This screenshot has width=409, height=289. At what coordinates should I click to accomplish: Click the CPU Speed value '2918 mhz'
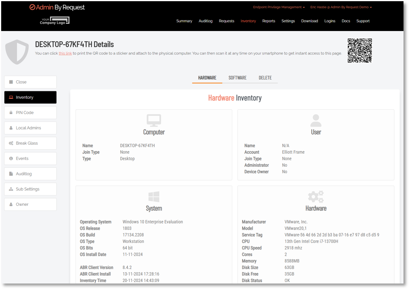[293, 248]
